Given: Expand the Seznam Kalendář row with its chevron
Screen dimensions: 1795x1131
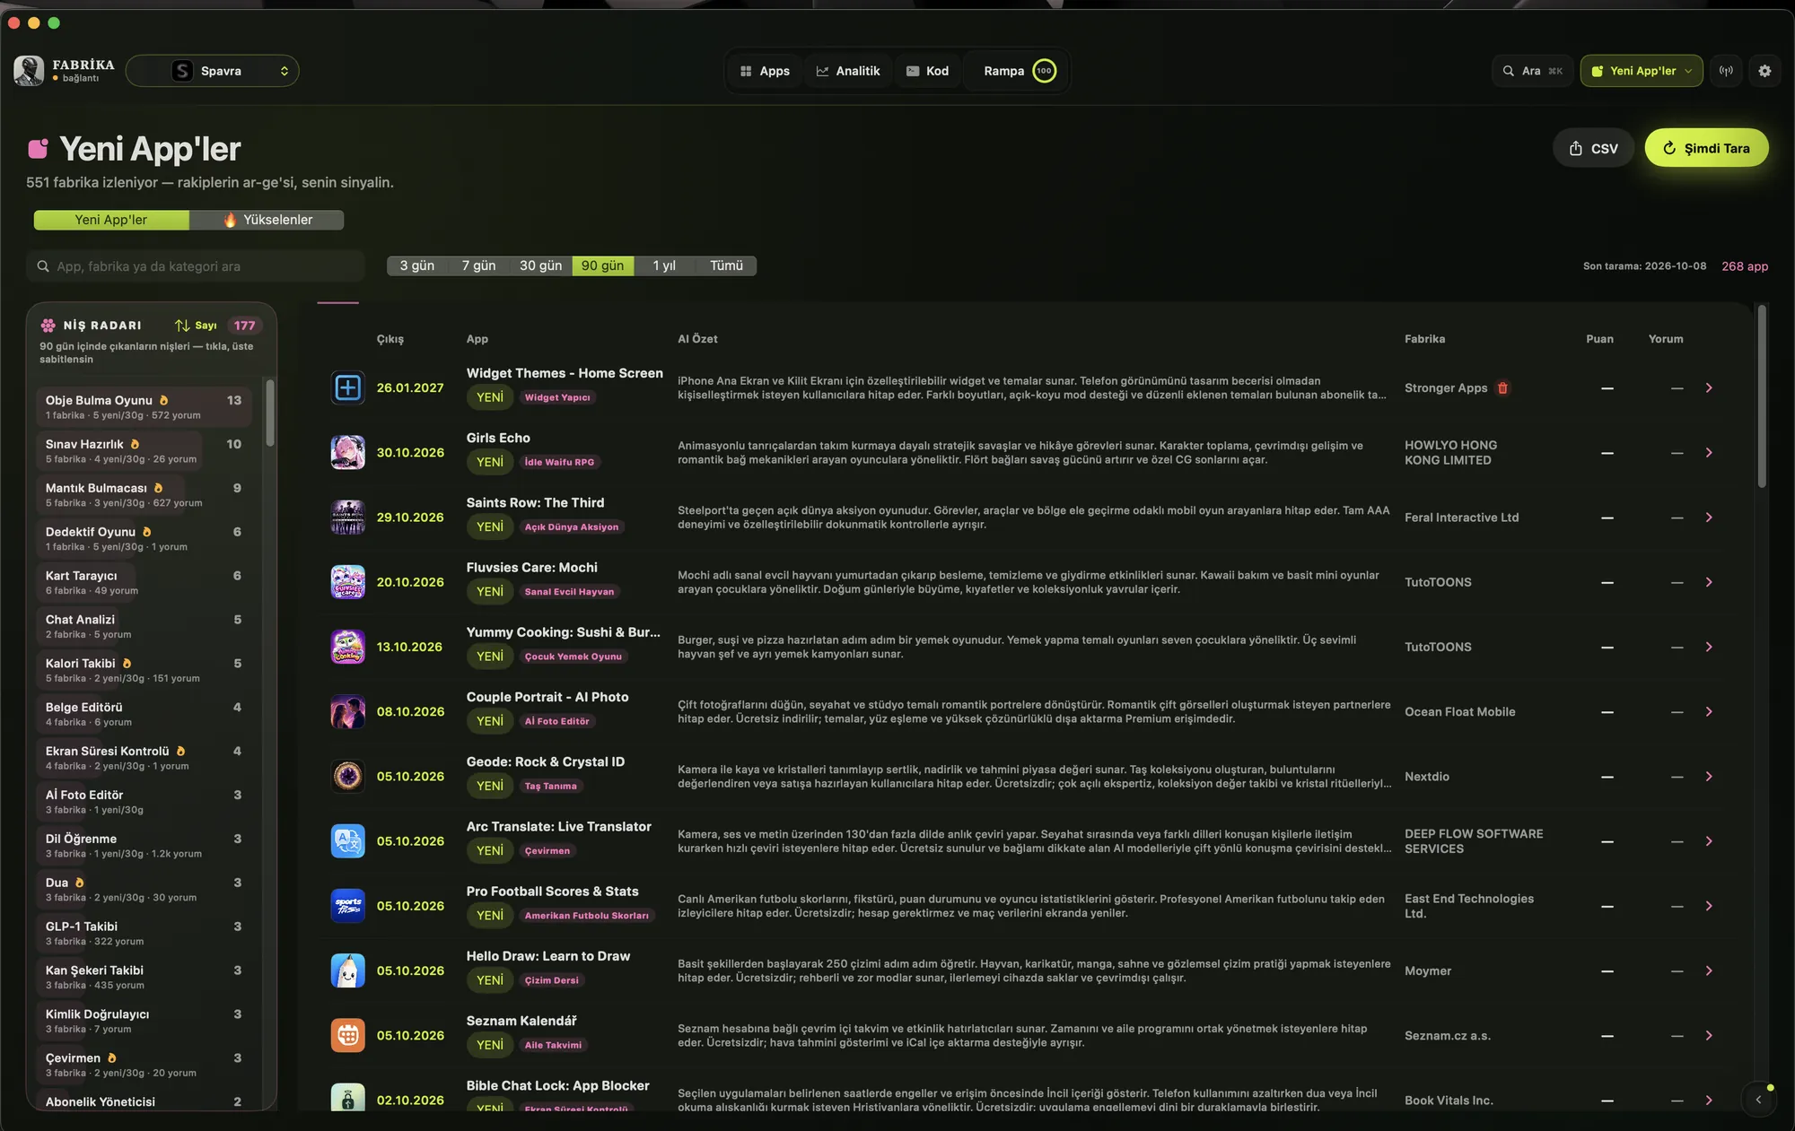Looking at the screenshot, I should coord(1709,1036).
